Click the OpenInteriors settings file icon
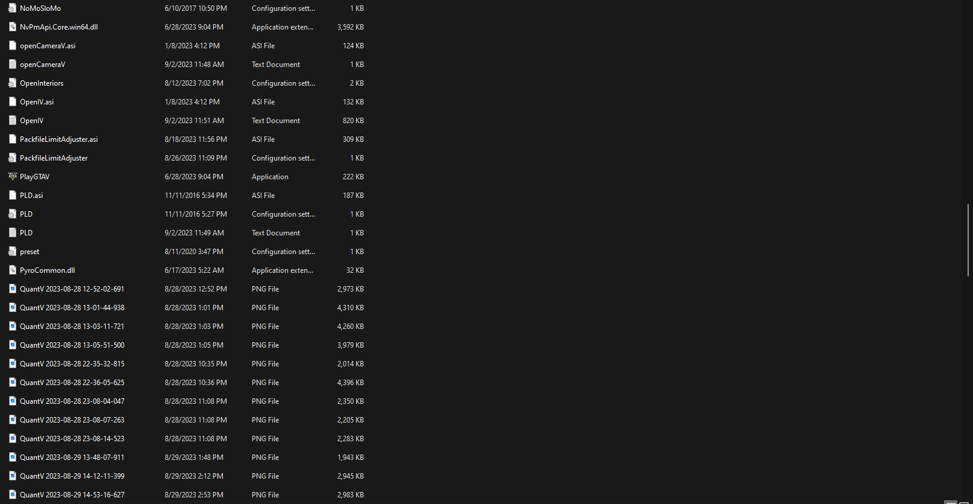Image resolution: width=973 pixels, height=504 pixels. tap(12, 83)
